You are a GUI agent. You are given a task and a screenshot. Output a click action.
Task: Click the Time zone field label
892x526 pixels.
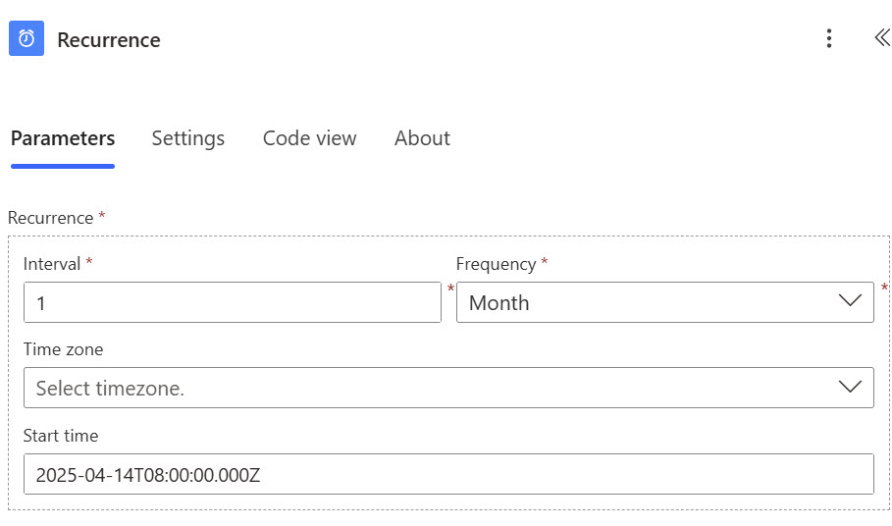point(63,349)
